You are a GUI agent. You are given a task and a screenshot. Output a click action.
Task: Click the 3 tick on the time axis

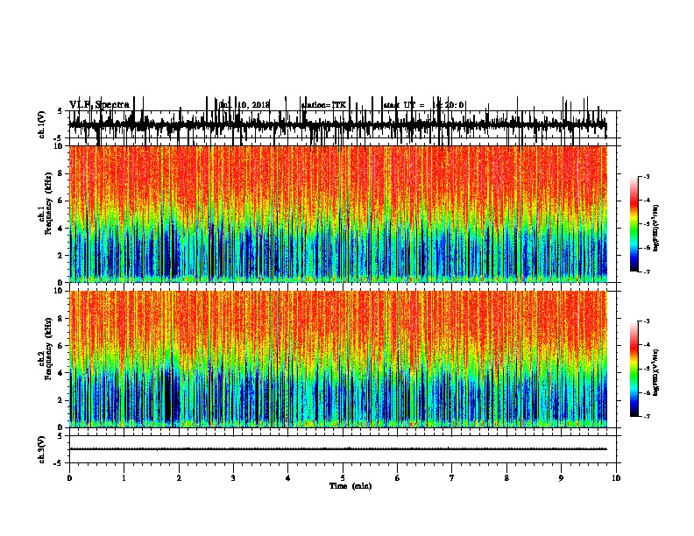[233, 478]
